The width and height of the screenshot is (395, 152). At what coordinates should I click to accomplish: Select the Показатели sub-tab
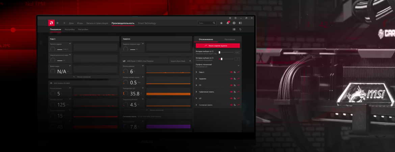(x=55, y=29)
